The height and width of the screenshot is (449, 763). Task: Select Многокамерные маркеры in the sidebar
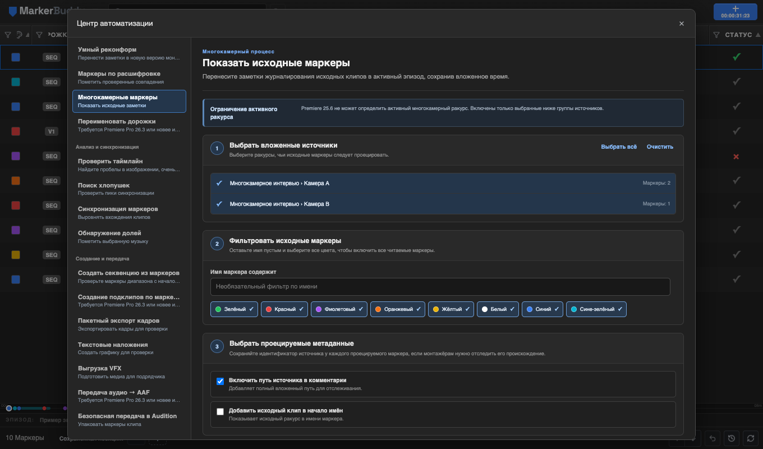coord(129,101)
